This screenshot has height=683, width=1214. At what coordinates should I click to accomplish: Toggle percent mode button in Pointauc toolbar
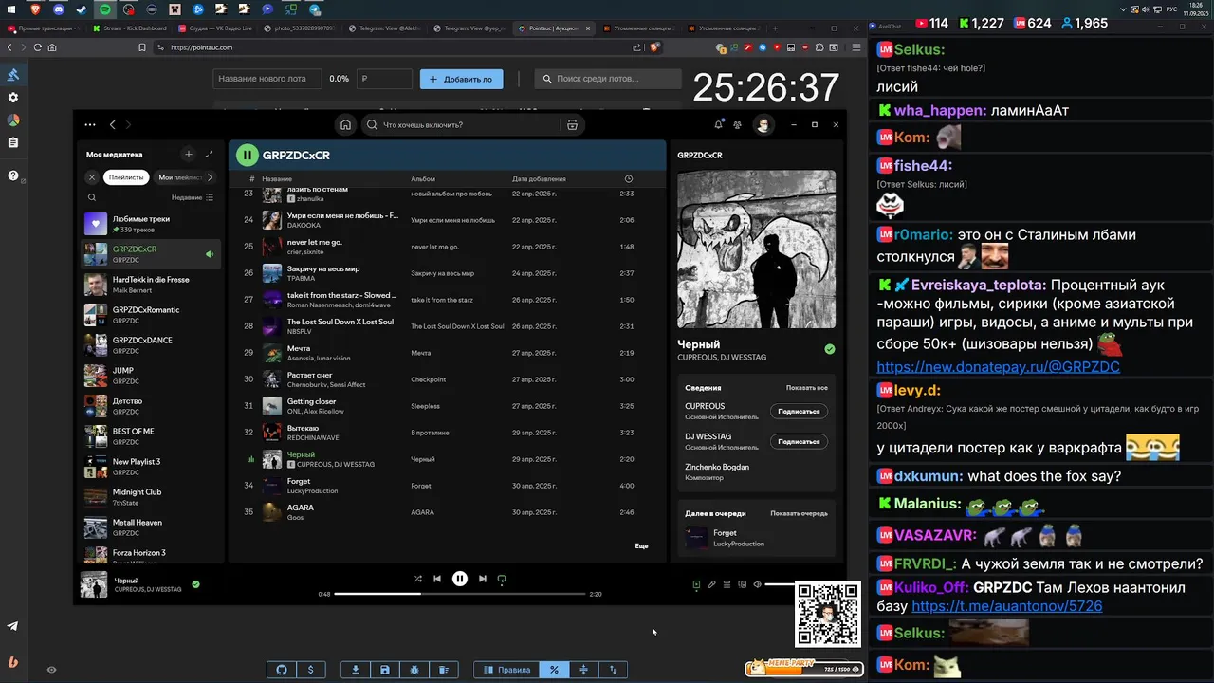(x=554, y=670)
